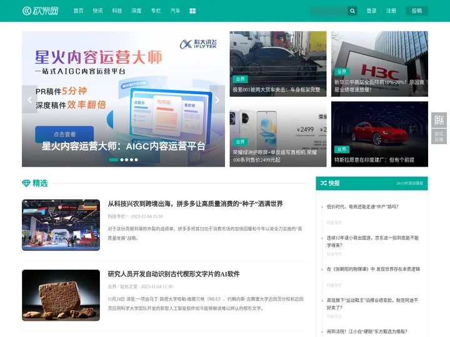Screen dimensions: 450x337
Task: Click 业界 tag on 极氪001 card
Action: click(x=240, y=79)
